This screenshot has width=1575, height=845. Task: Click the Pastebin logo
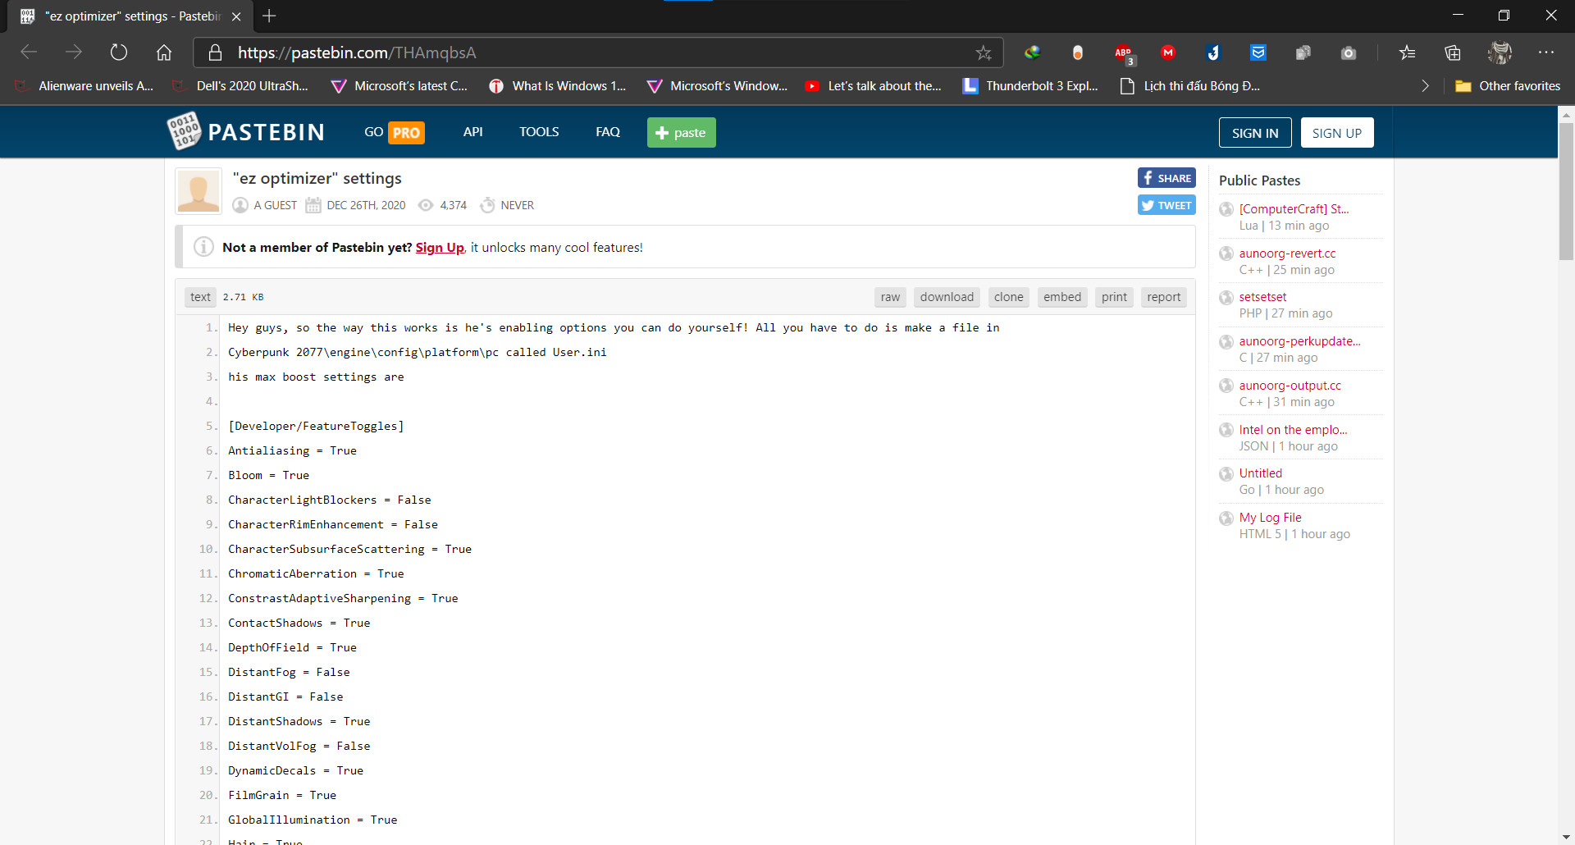tap(245, 131)
